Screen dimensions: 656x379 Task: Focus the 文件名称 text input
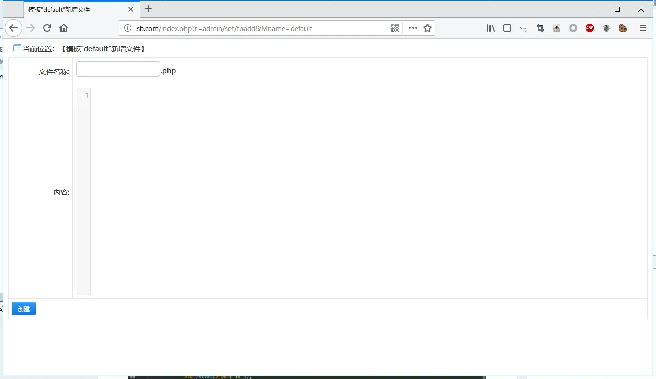point(118,69)
